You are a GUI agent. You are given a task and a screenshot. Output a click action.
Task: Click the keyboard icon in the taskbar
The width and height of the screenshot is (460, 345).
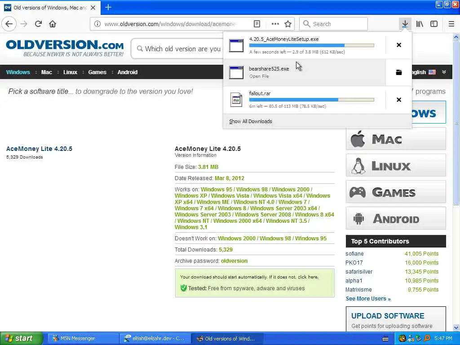(x=385, y=339)
